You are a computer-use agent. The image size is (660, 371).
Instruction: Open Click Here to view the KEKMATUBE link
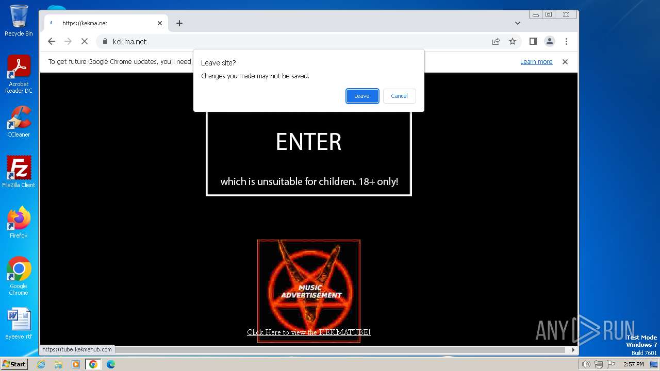(x=309, y=332)
